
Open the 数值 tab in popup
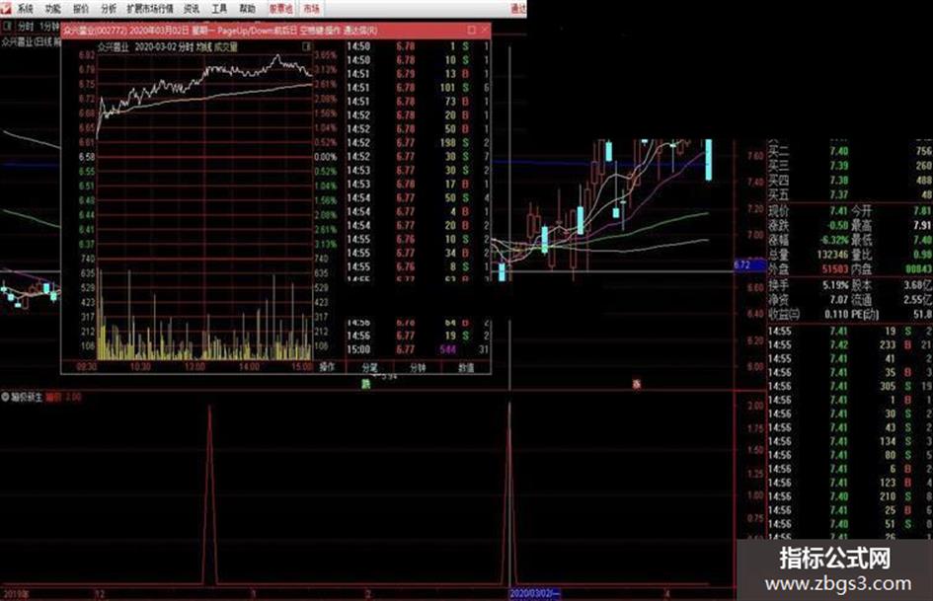(x=466, y=368)
